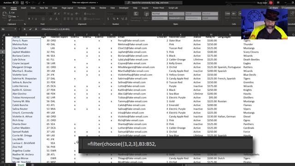Open the Power Pivot tab
295x166 pixels.
click(159, 8)
